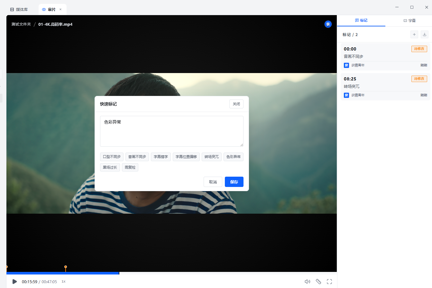Play the video with the play button
The height and width of the screenshot is (288, 432).
(14, 282)
